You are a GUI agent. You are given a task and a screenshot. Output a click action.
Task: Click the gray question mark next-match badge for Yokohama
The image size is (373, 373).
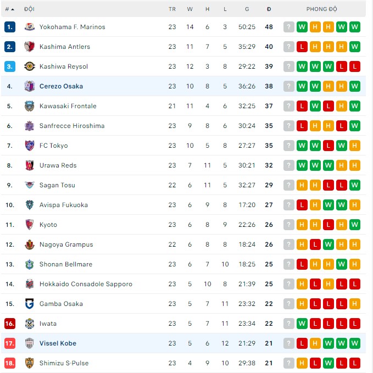coord(289,27)
